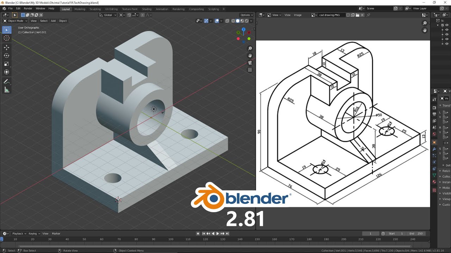Screen dimensions: 451x253
Task: Switch to the Sculpting workspace tab
Action: tap(95, 9)
